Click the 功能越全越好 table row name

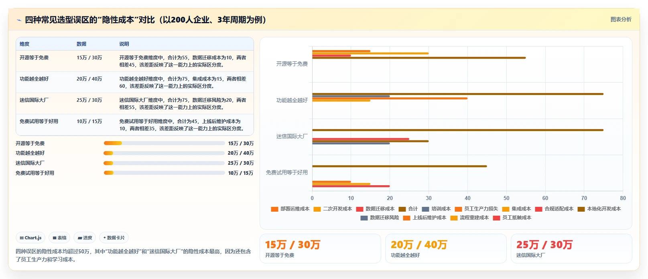(34, 79)
